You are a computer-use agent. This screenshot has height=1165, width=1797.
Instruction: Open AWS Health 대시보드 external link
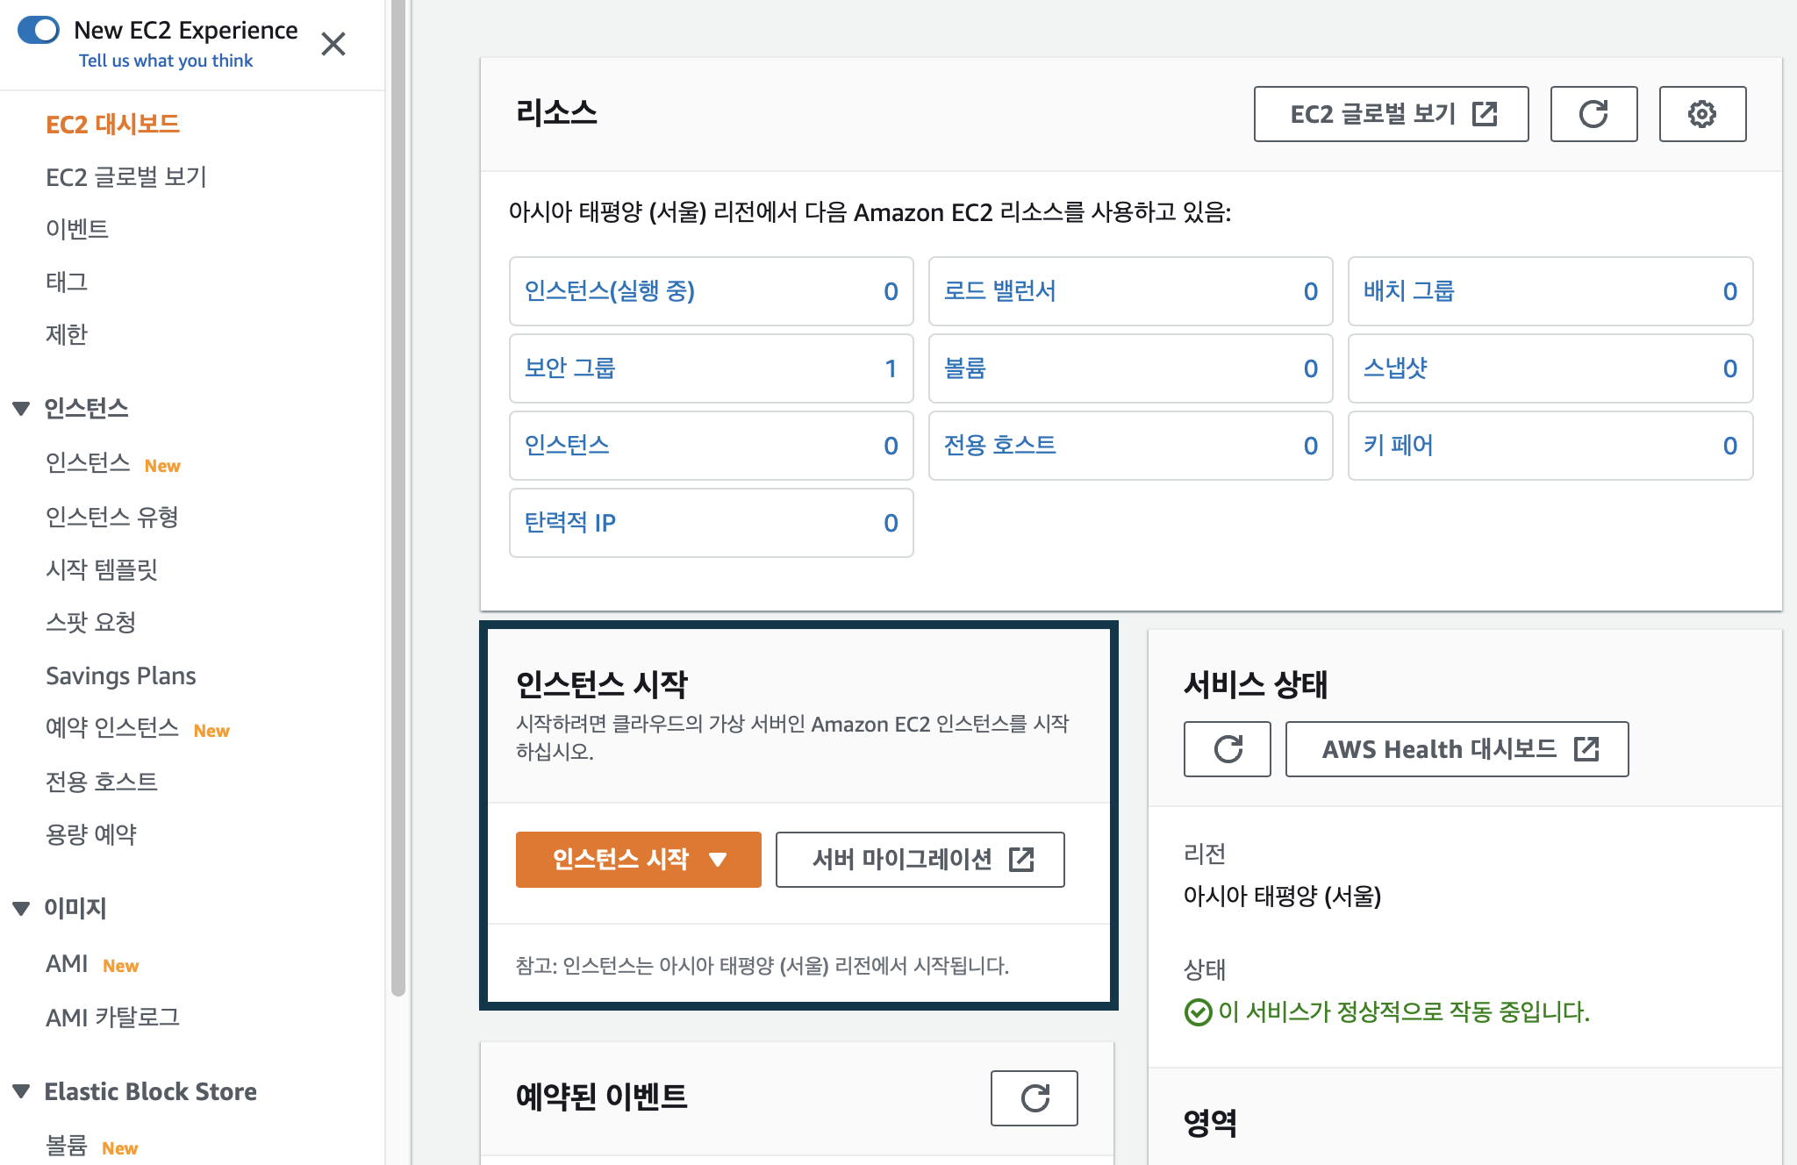[x=1456, y=748]
